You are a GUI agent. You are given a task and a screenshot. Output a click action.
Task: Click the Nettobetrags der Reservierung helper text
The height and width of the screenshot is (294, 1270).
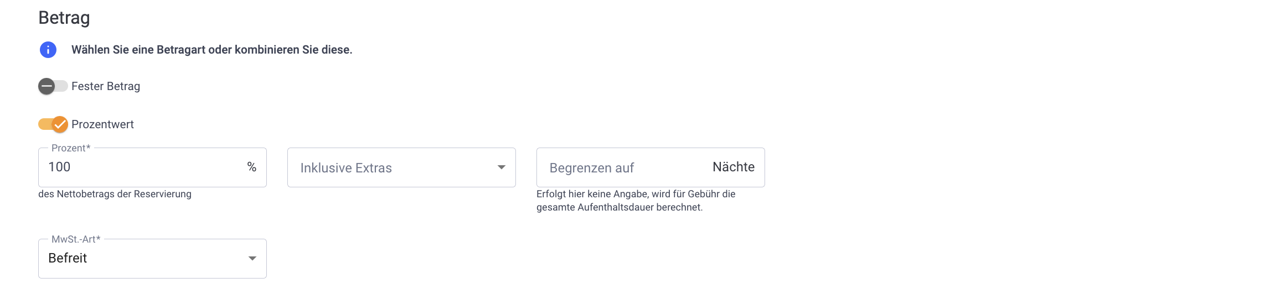tap(115, 194)
